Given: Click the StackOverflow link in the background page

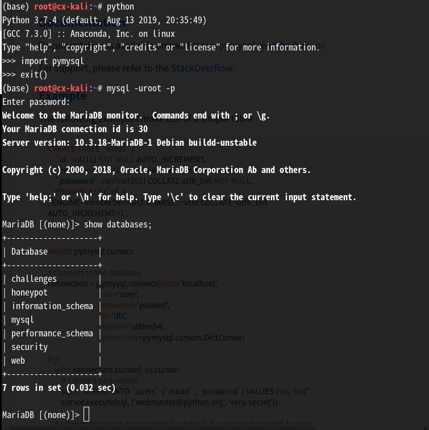Looking at the screenshot, I should pos(202,69).
